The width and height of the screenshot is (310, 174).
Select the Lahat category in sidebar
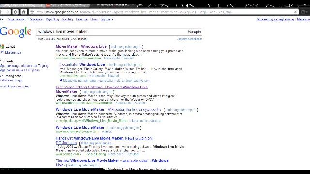10,47
